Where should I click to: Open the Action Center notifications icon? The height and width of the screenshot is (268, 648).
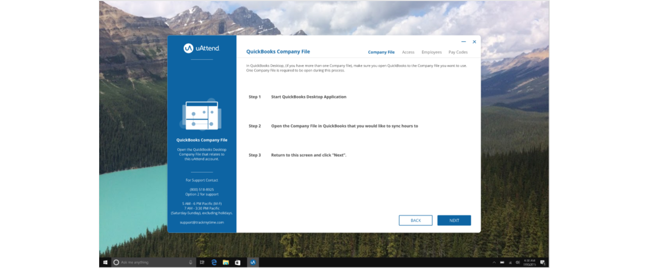tap(543, 262)
